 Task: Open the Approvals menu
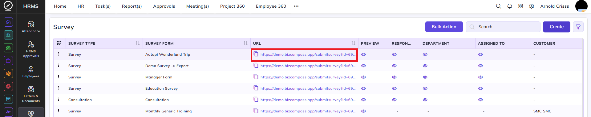pyautogui.click(x=164, y=6)
